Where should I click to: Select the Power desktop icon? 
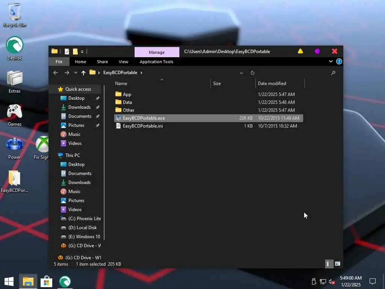click(x=15, y=148)
